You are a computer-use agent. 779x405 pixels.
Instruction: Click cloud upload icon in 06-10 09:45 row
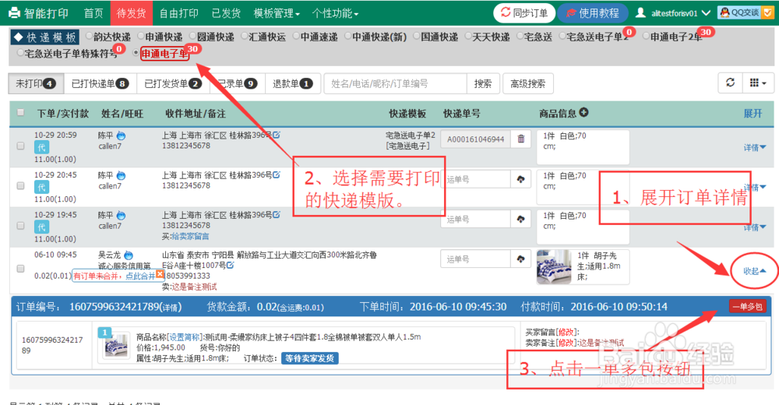(x=520, y=259)
